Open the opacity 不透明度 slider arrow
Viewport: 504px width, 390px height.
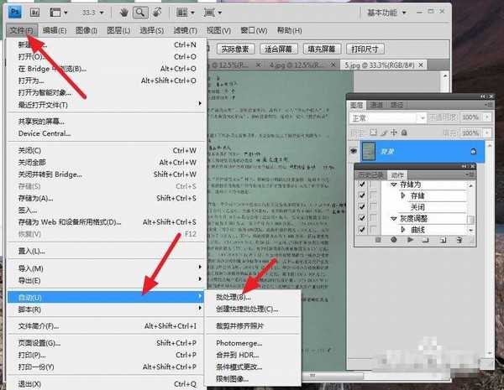(x=487, y=117)
